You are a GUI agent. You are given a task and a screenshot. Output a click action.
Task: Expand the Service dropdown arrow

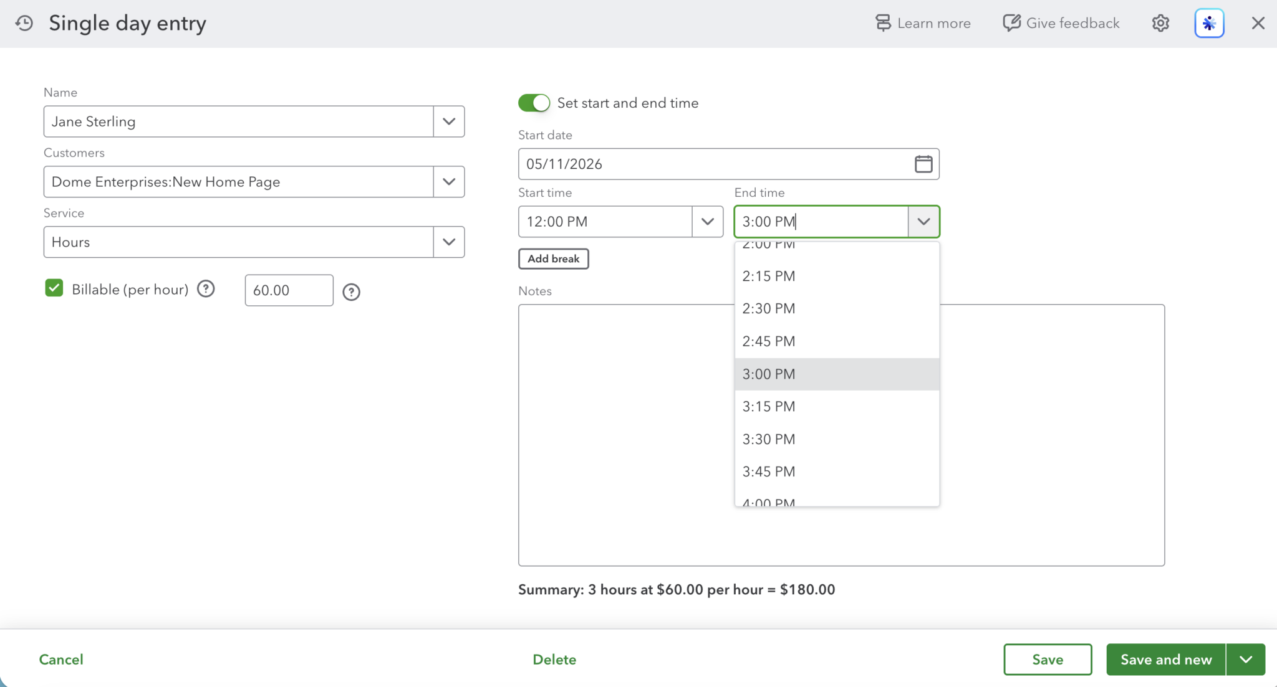(449, 242)
